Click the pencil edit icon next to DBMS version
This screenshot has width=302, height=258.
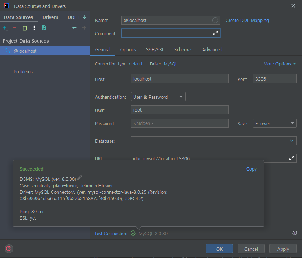point(79,178)
